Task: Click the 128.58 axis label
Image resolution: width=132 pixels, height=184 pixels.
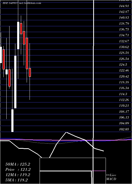Action: coord(124,53)
